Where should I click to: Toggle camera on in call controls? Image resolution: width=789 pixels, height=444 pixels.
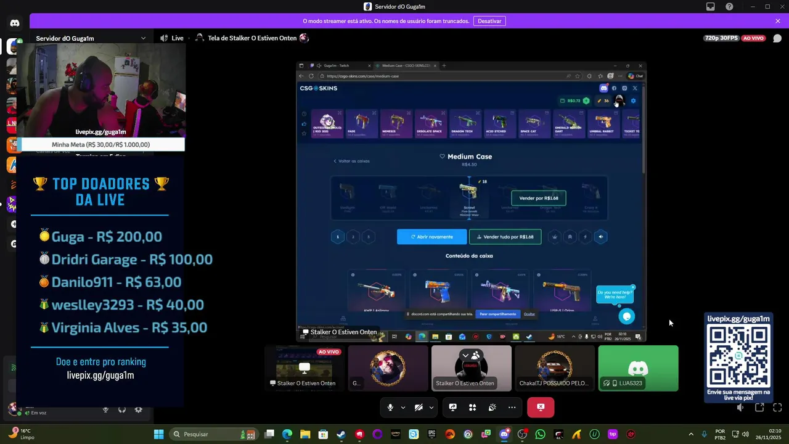click(419, 408)
